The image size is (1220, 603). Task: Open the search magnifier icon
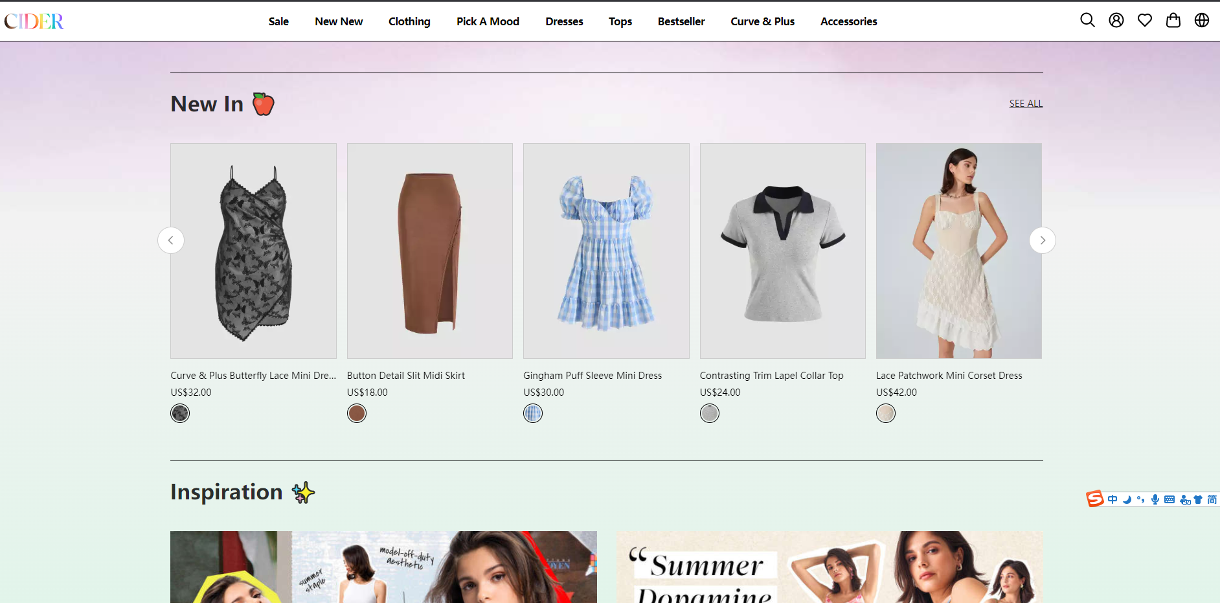(1087, 21)
